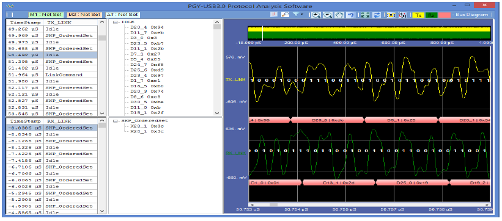This screenshot has width=502, height=221.
Task: Select tree item D24_7 0xf8
Action: tap(147, 65)
